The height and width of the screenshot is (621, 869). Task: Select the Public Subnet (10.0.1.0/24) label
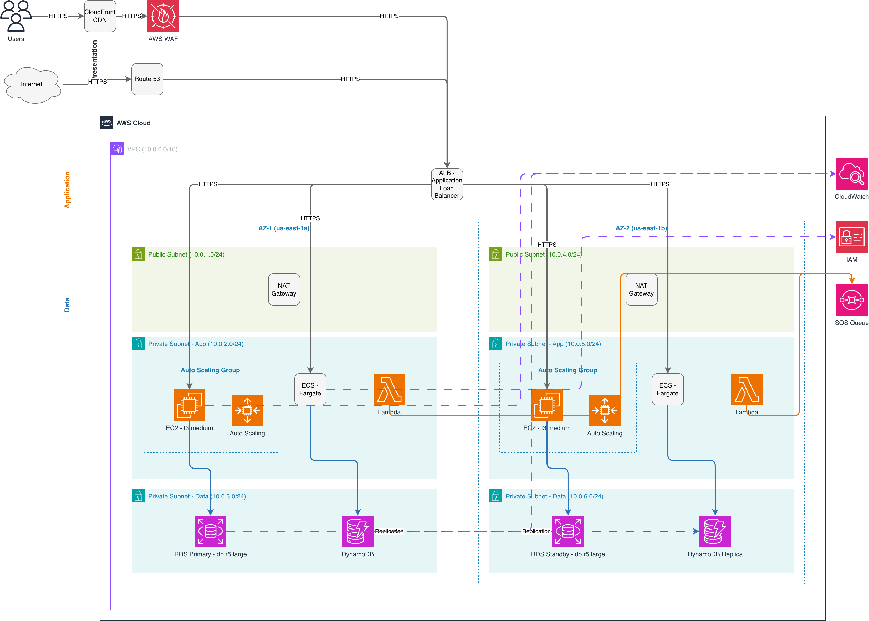click(186, 255)
